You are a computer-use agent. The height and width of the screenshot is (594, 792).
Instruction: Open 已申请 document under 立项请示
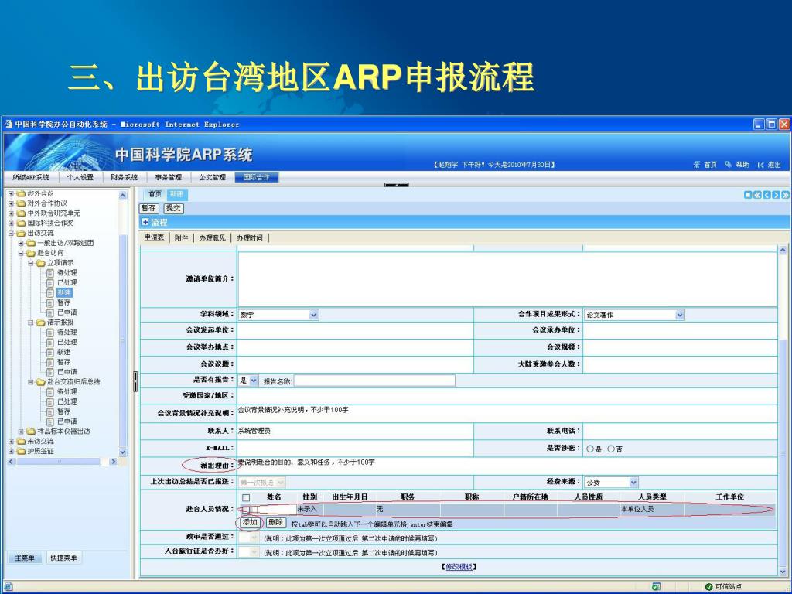pyautogui.click(x=67, y=312)
